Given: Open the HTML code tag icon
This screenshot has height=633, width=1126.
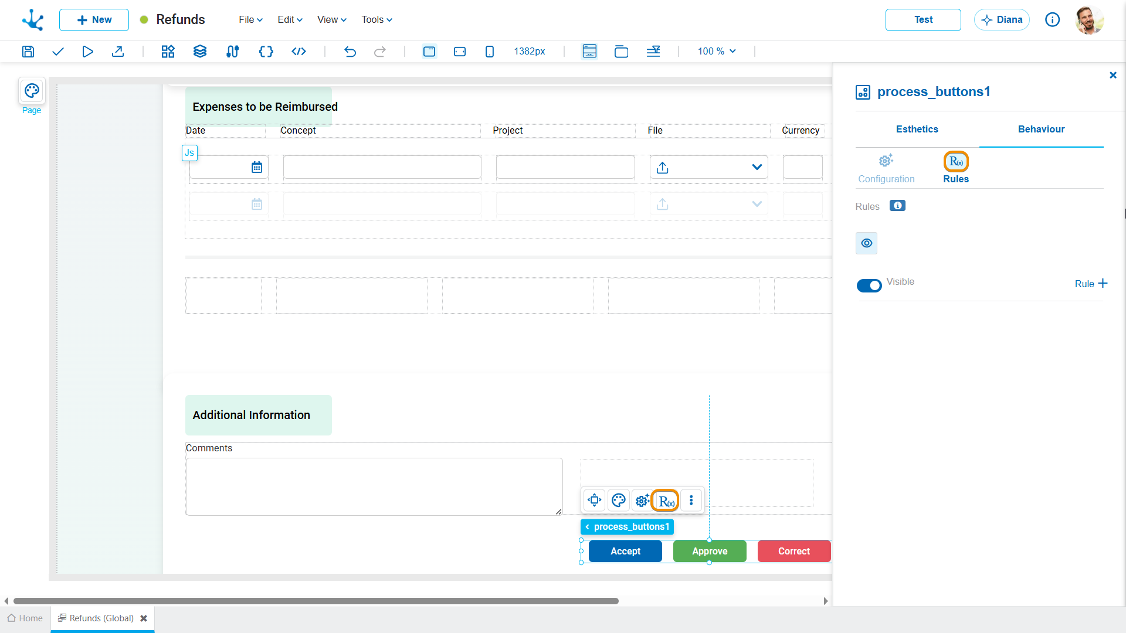Looking at the screenshot, I should click(299, 52).
